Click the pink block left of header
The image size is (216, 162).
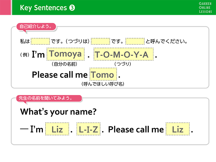[5, 7]
